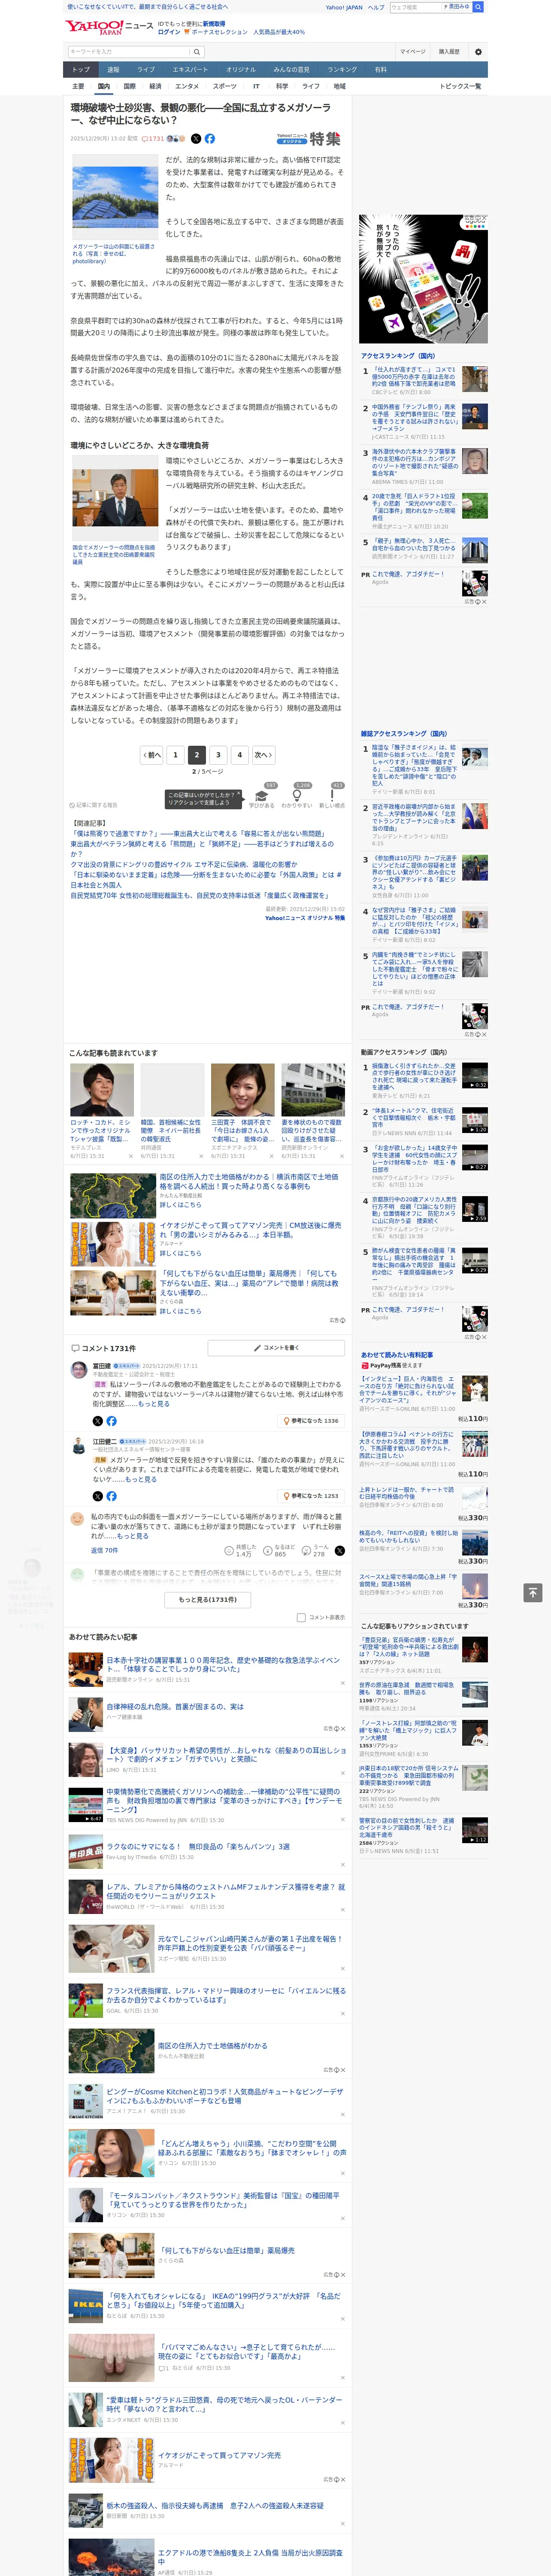Expand 江田健二's comment with もっと見る
The width and height of the screenshot is (551, 2576).
pyautogui.click(x=141, y=1479)
